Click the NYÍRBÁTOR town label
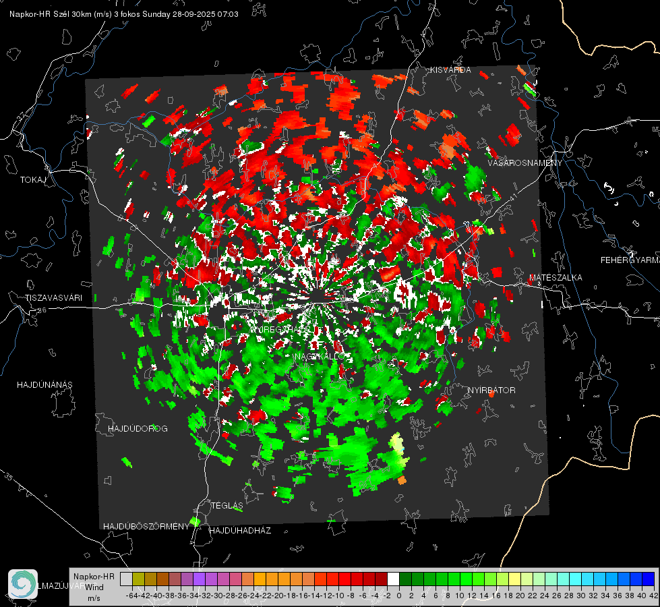 (491, 391)
